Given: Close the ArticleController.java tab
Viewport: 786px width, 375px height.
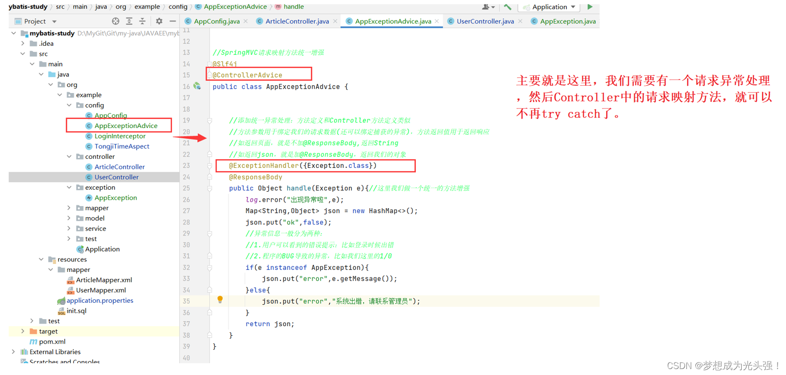Looking at the screenshot, I should [335, 21].
